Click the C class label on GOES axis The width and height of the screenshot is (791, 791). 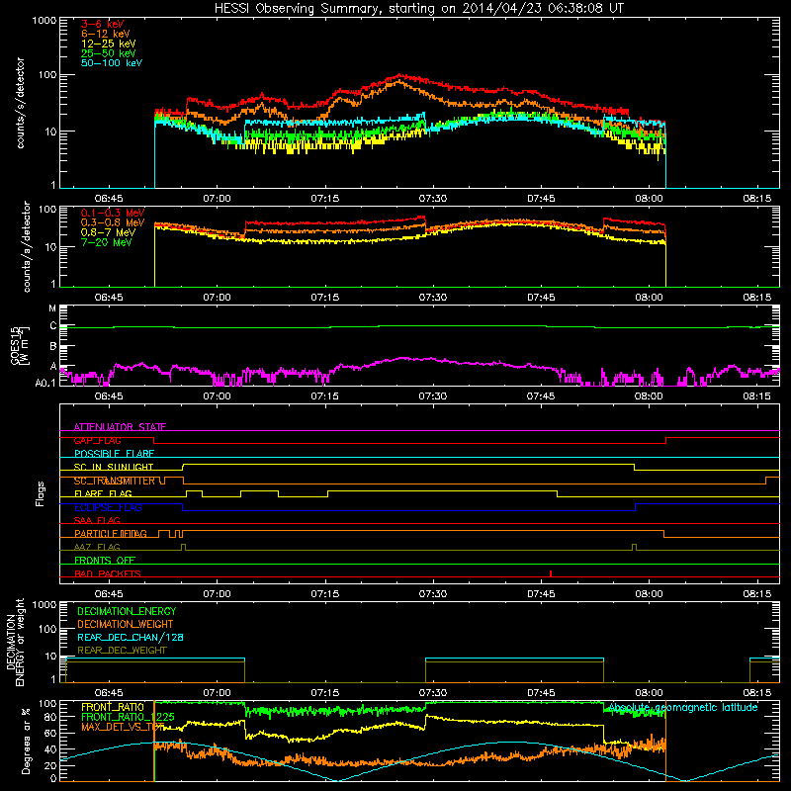(53, 326)
